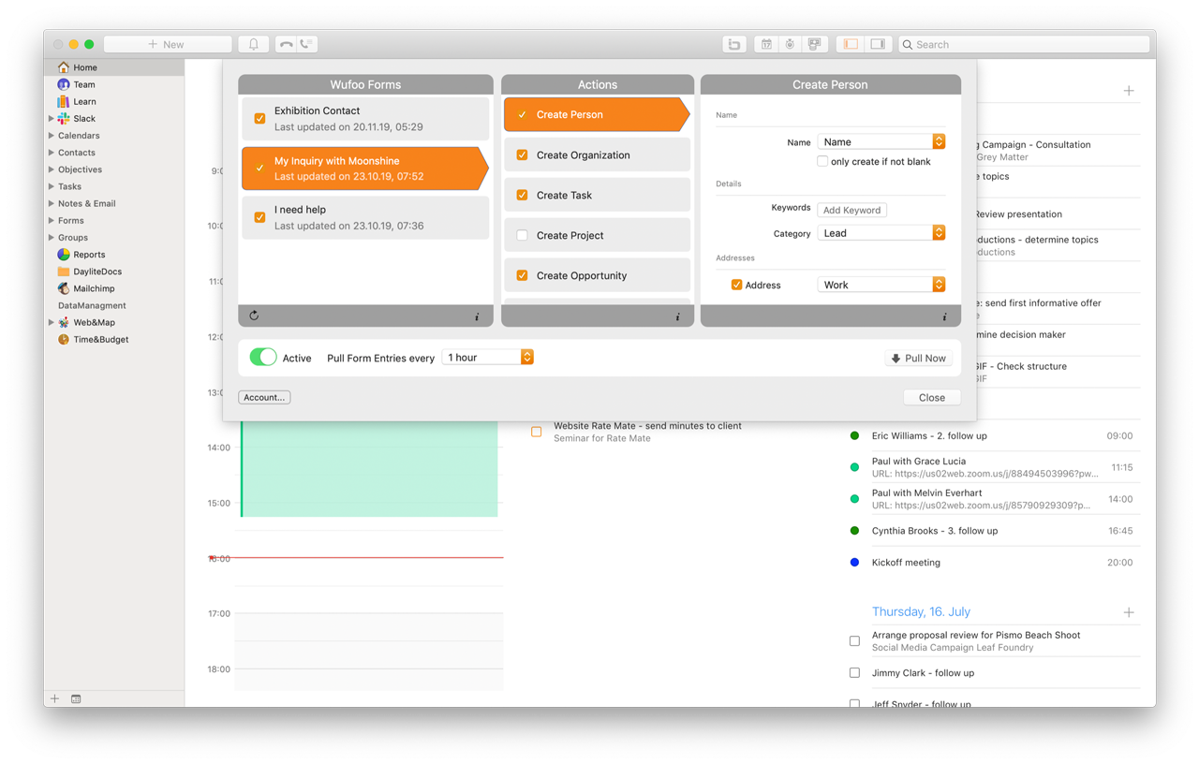Click the hang-up phone icon in toolbar
The image size is (1199, 764).
(286, 44)
